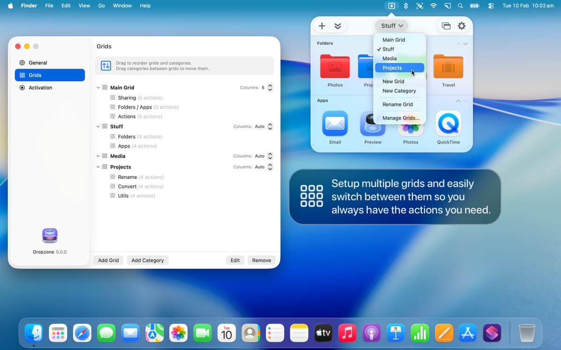The image size is (561, 350).
Task: Choose Manage Grids… from the menu
Action: 401,118
